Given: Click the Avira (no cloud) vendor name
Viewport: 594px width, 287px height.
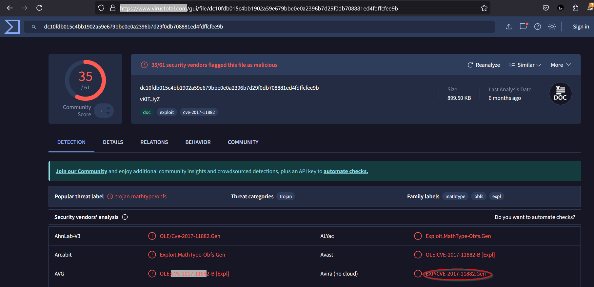Looking at the screenshot, I should [x=339, y=274].
